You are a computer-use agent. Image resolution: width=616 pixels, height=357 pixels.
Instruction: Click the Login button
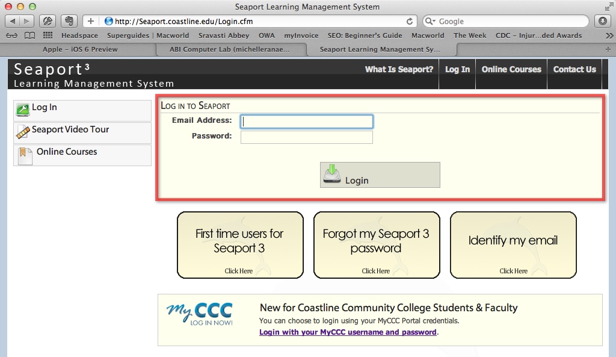tap(380, 175)
